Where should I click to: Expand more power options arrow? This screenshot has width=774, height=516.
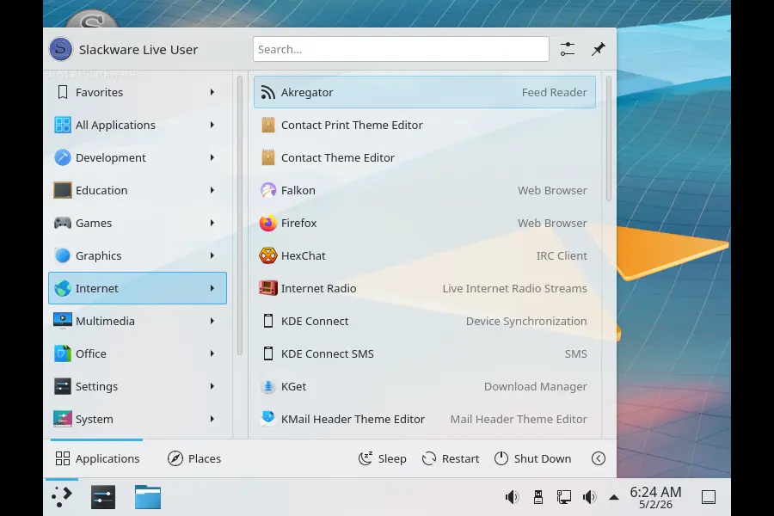599,458
